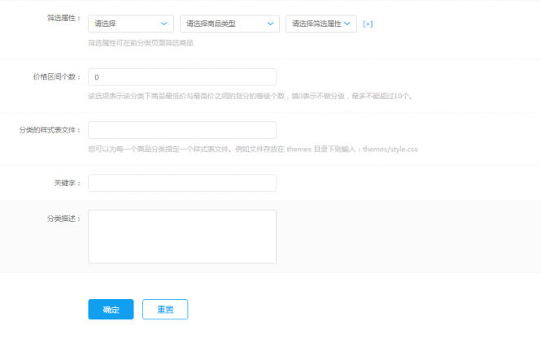The width and height of the screenshot is (541, 360).
Task: Focus the 分类的样式表文件 input field
Action: click(182, 130)
